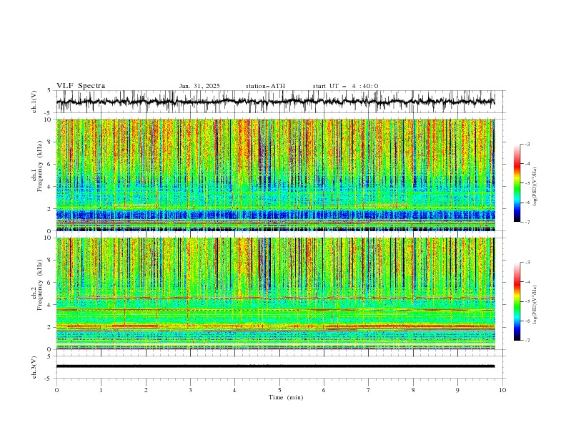The height and width of the screenshot is (438, 566).
Task: Click time axis tick label "9"
Action: tap(457, 390)
